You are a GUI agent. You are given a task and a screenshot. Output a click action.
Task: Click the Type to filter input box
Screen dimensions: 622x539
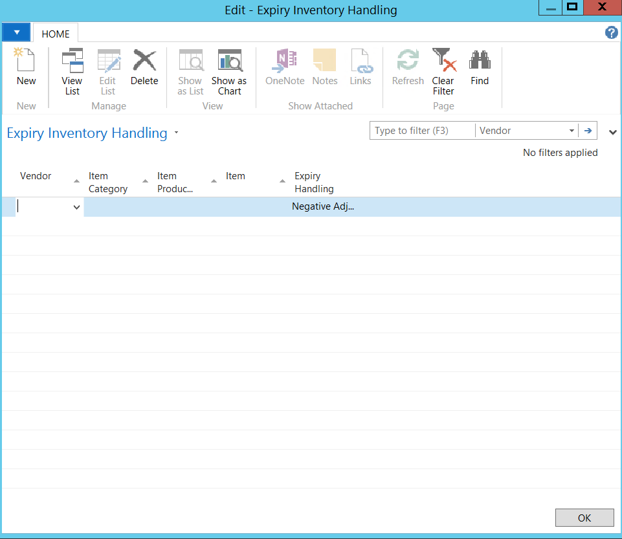coord(422,131)
